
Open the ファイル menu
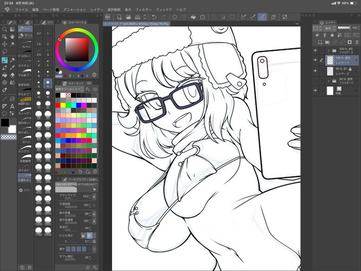21,10
